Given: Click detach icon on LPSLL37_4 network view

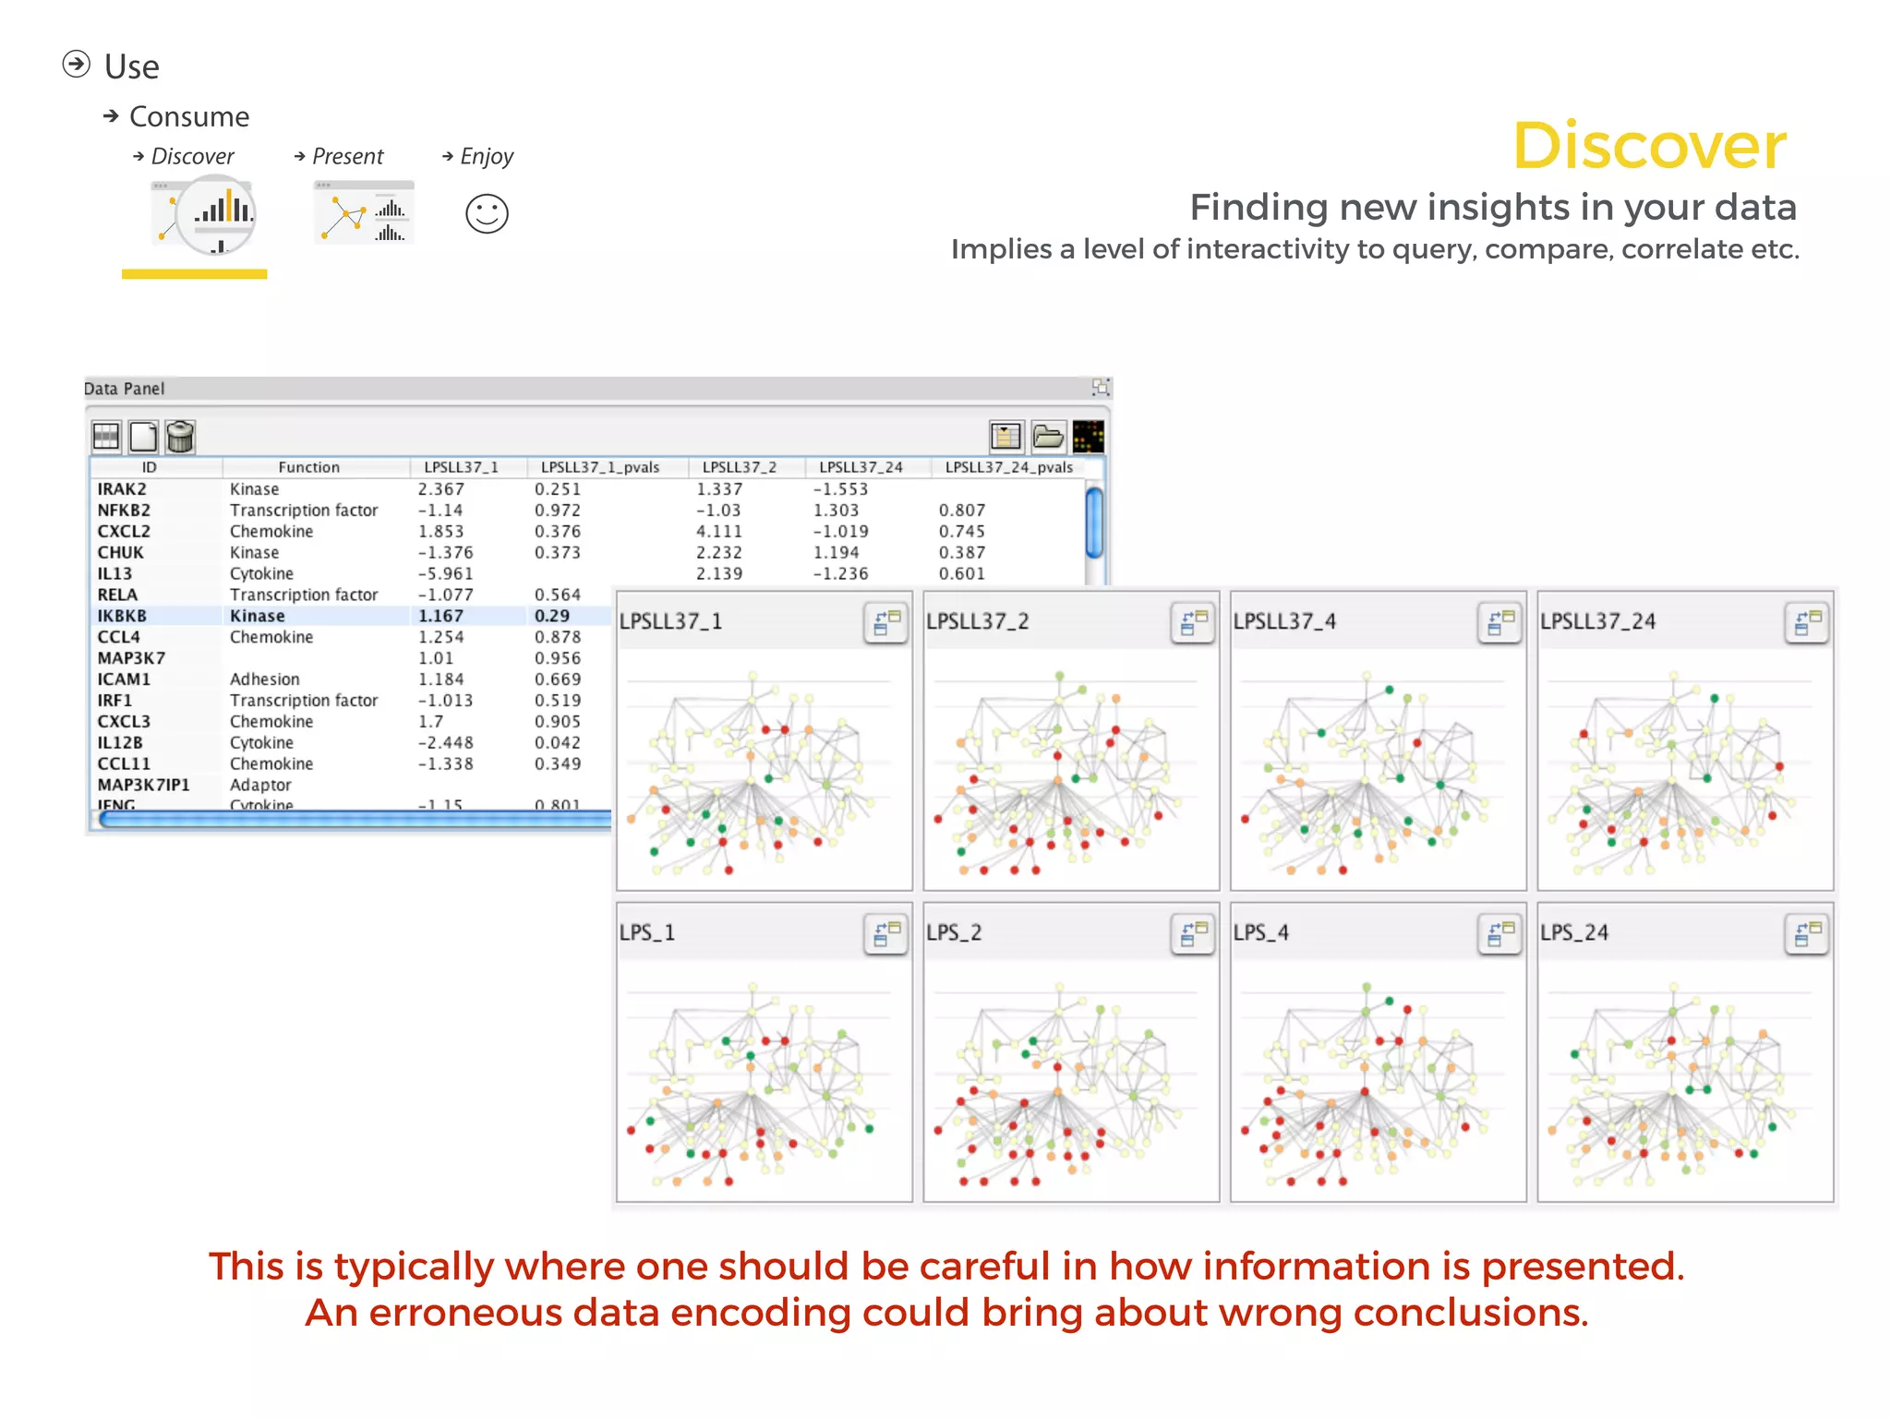Looking at the screenshot, I should click(x=1500, y=622).
